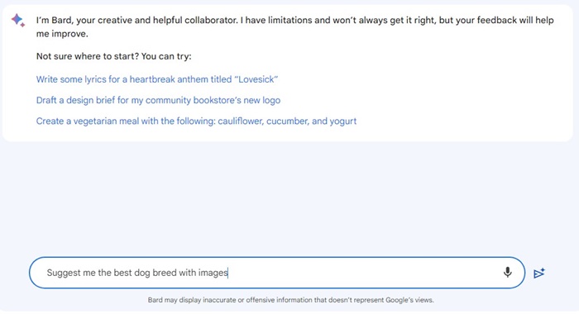This screenshot has height=314, width=579.
Task: Click the blank chat area below the welcome card
Action: 289,197
